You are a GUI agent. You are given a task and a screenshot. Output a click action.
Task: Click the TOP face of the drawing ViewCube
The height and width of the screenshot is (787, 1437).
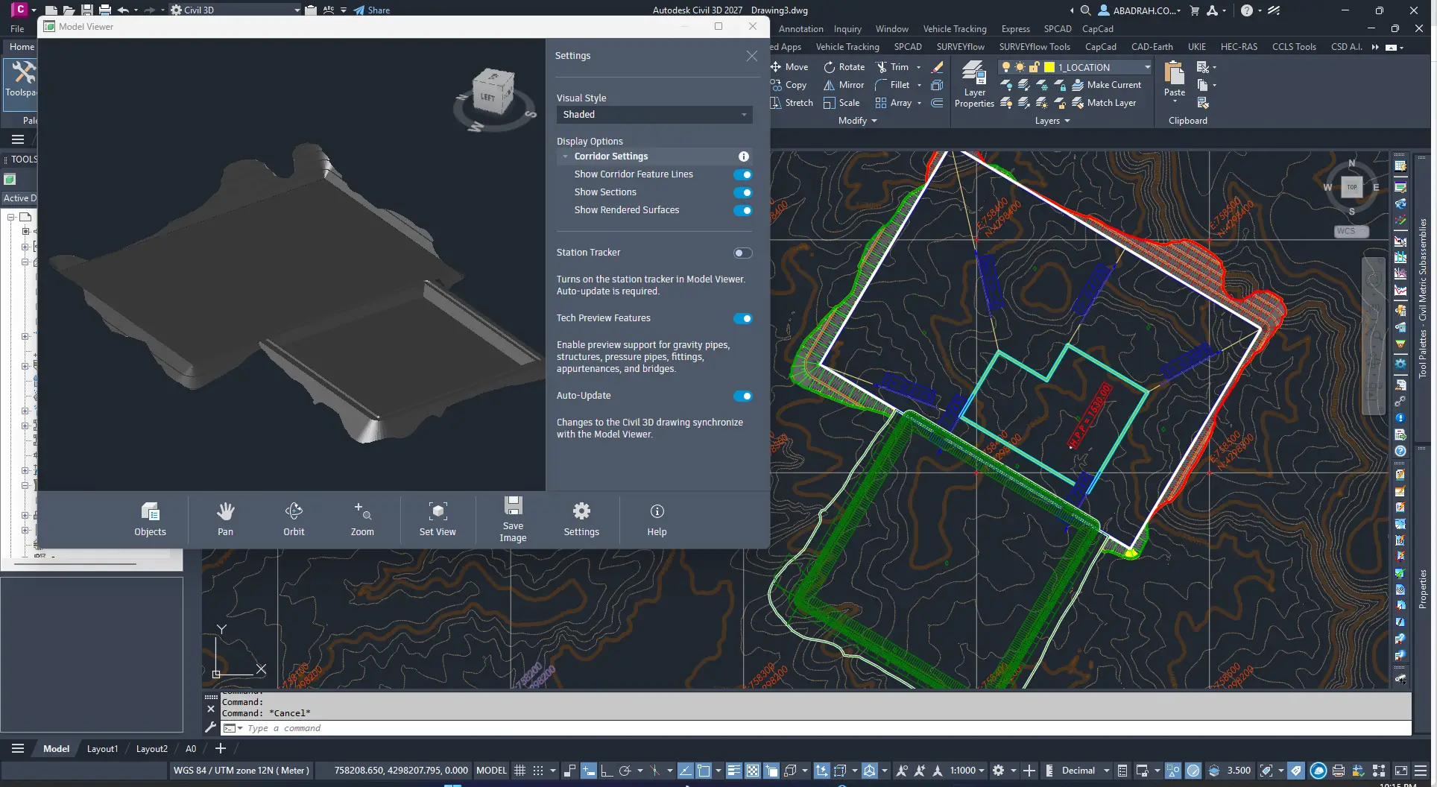coord(1351,187)
